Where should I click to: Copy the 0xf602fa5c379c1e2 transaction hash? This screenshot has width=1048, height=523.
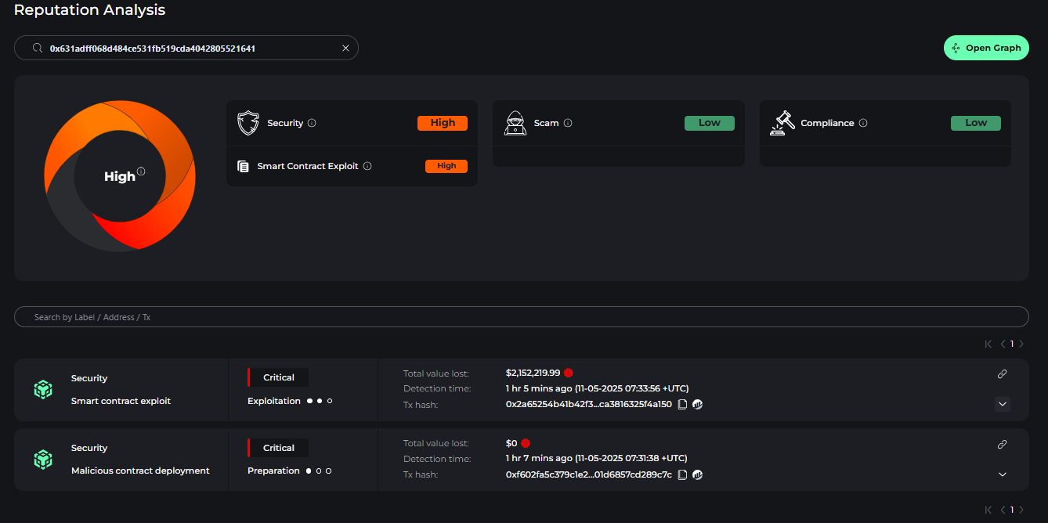pyautogui.click(x=682, y=474)
